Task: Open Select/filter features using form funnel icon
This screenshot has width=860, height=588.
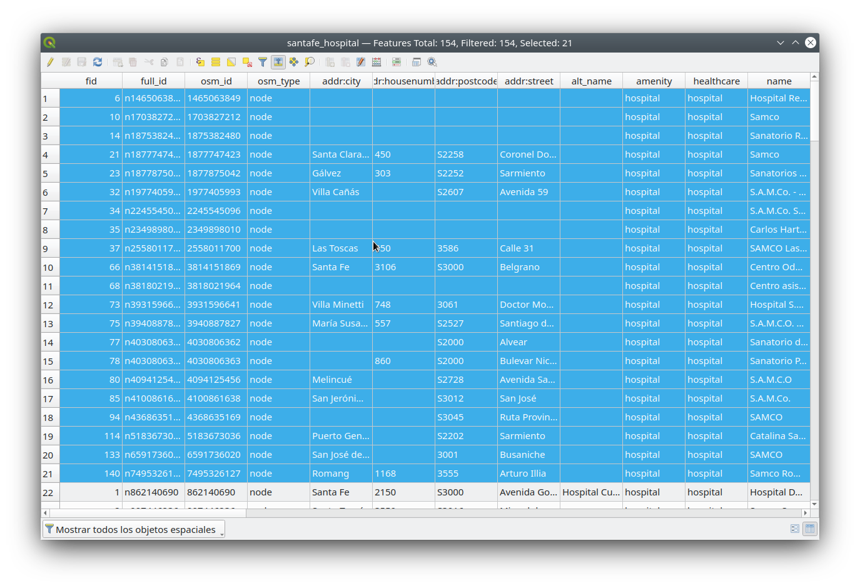Action: (263, 62)
